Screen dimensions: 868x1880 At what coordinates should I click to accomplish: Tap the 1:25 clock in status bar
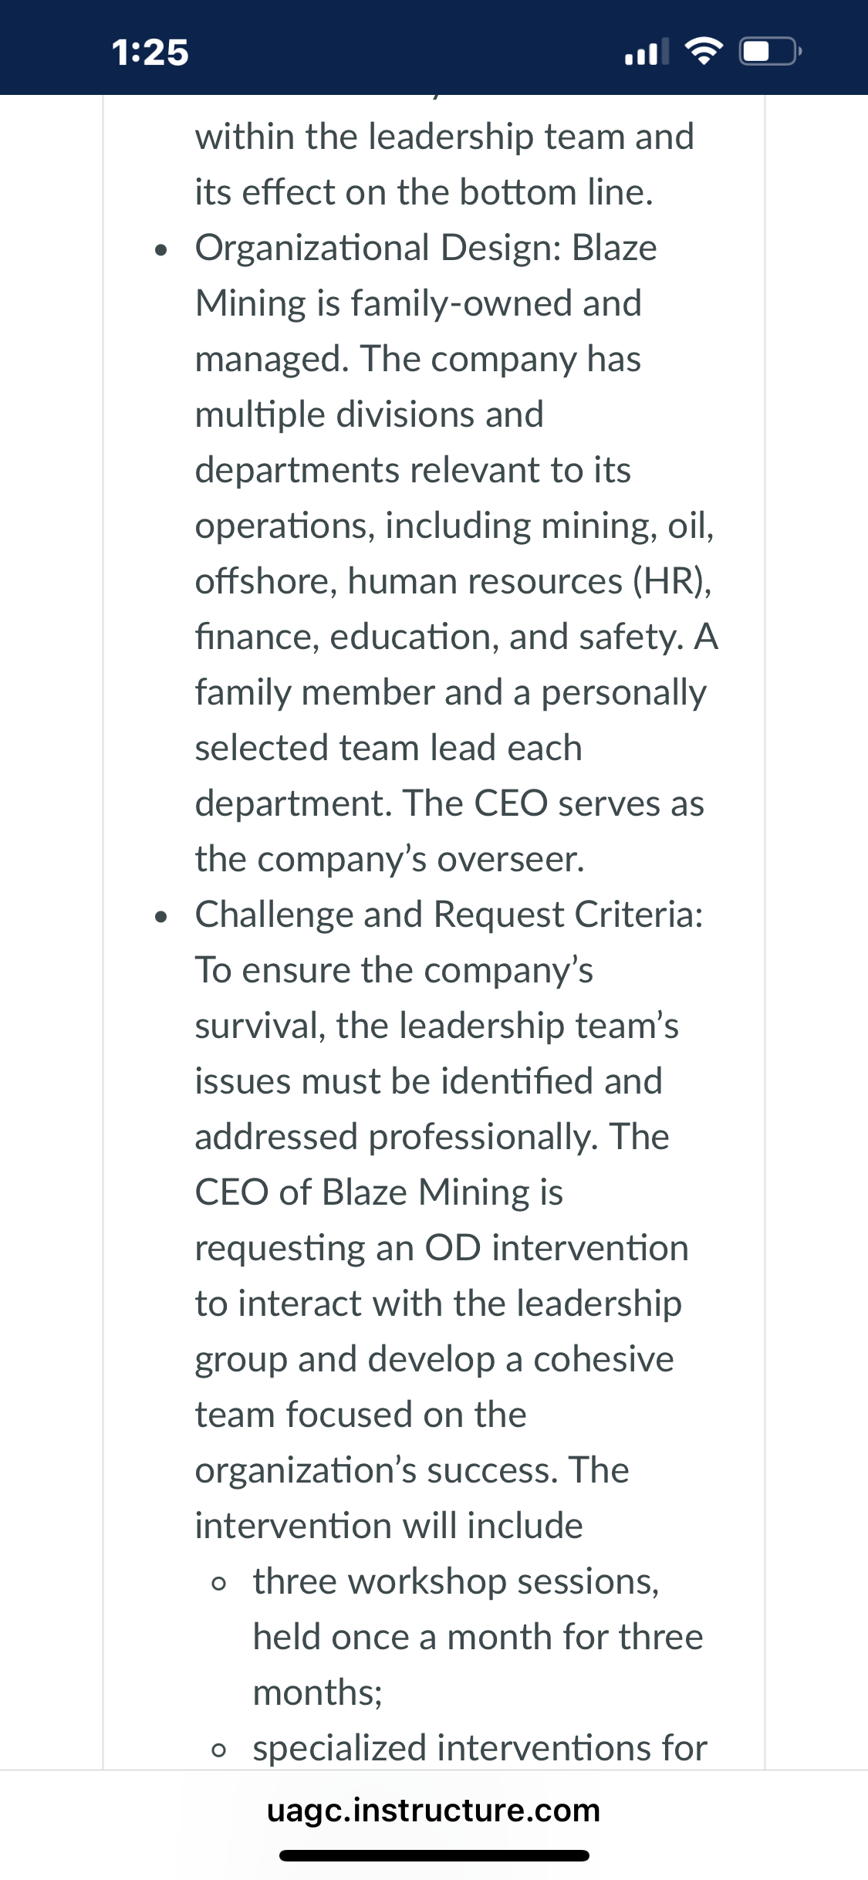tap(150, 52)
